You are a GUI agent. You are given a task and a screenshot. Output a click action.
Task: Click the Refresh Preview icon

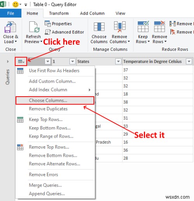(x=34, y=27)
